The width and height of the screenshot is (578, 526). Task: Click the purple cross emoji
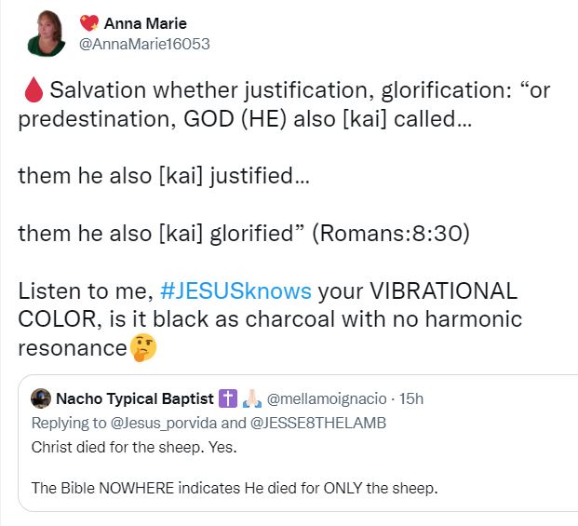coord(228,399)
